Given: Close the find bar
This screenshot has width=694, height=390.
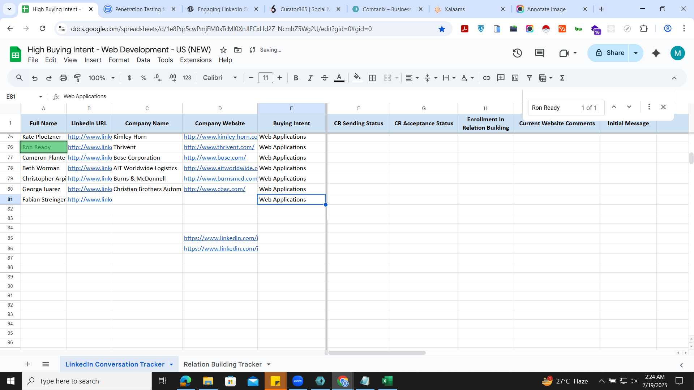Looking at the screenshot, I should click(x=663, y=107).
